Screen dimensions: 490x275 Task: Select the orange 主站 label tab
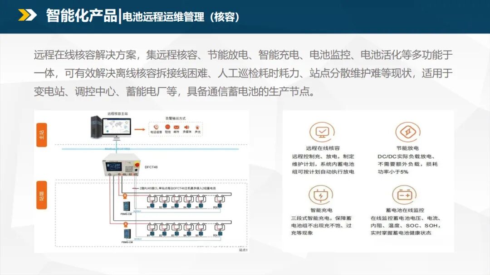pos(42,134)
